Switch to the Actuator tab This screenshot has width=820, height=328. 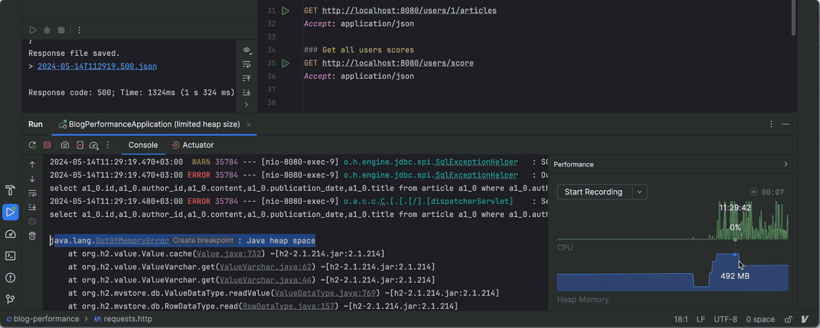192,145
